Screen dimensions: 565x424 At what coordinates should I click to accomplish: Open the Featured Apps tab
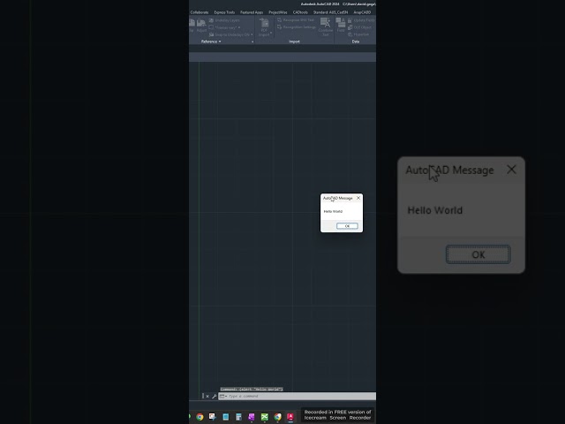252,12
